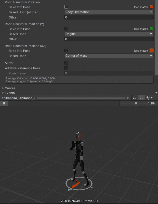Open the preview avatar selection dropdown
The image size is (158, 204).
149,98
